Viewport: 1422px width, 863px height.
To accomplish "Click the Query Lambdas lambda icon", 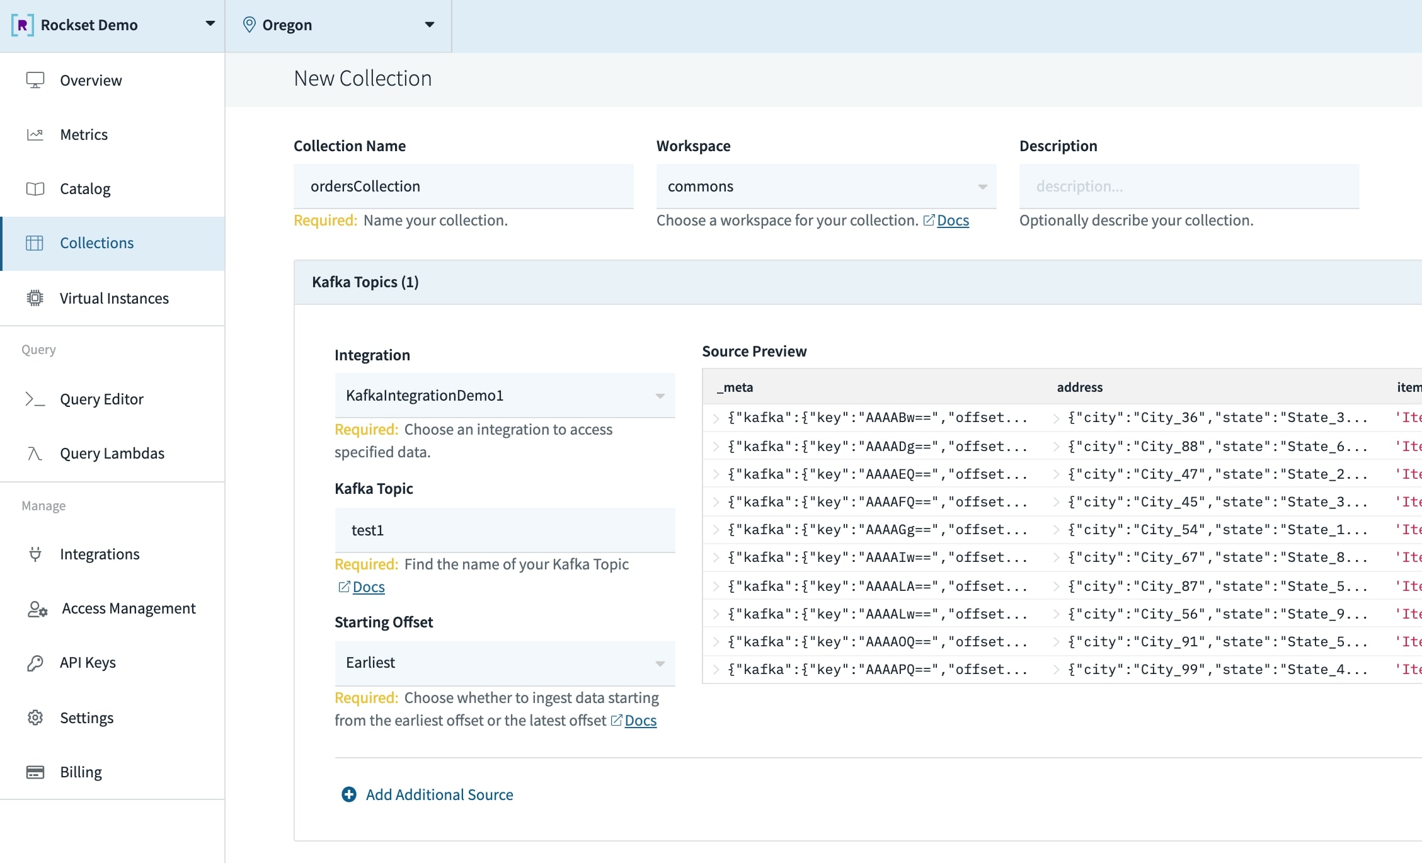I will [x=35, y=453].
